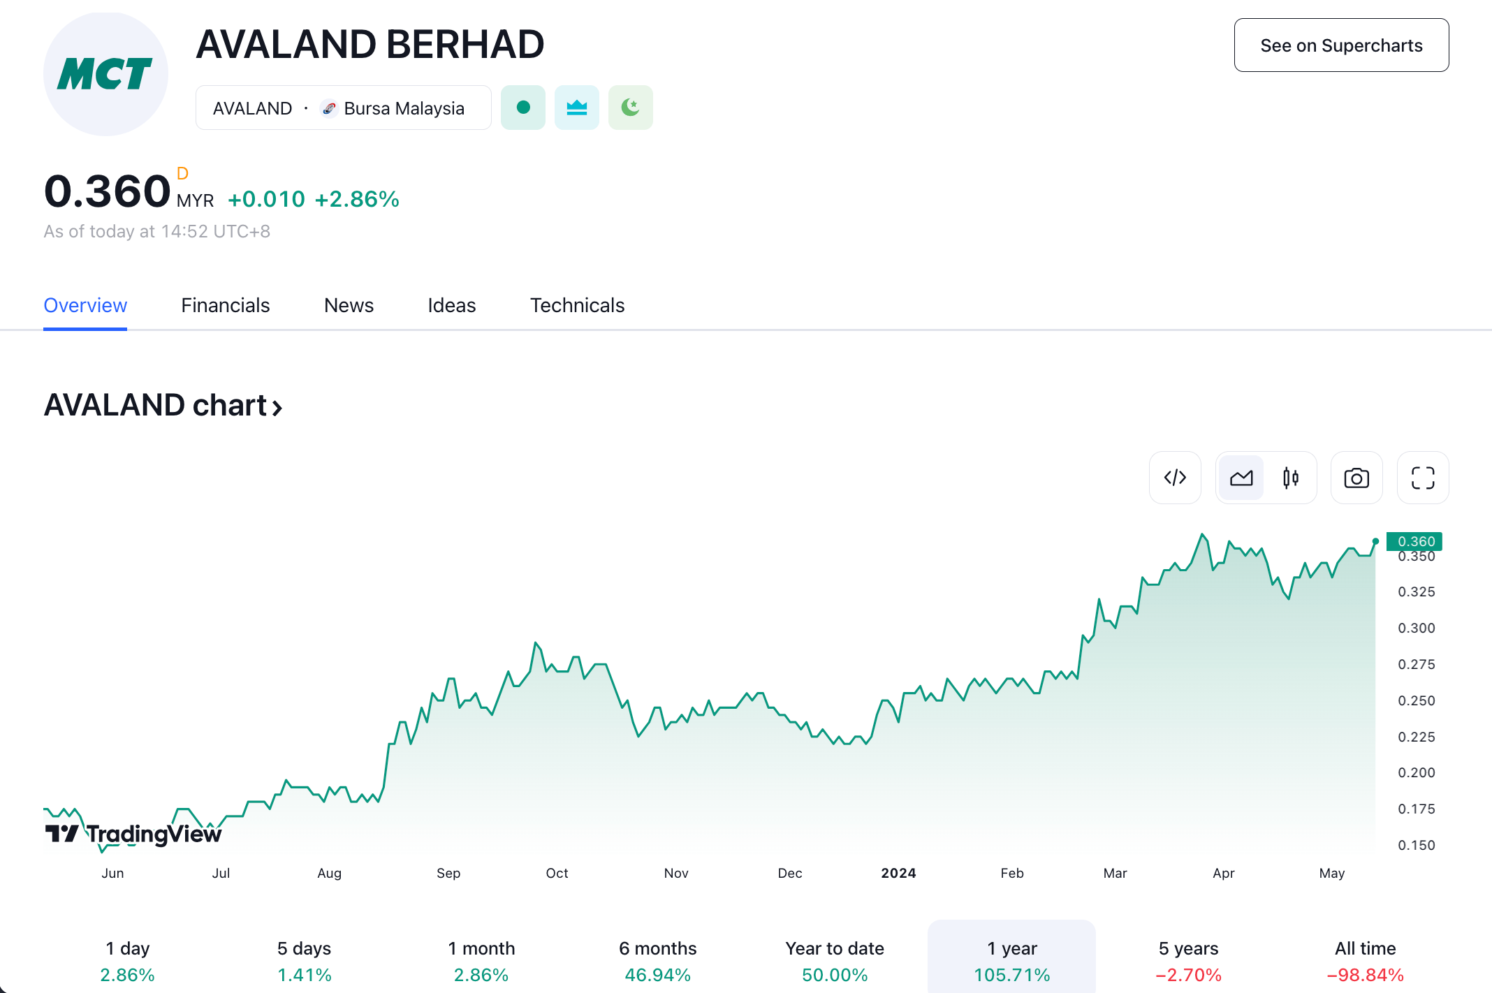Select the 6 months time range
This screenshot has height=993, width=1492.
657,961
